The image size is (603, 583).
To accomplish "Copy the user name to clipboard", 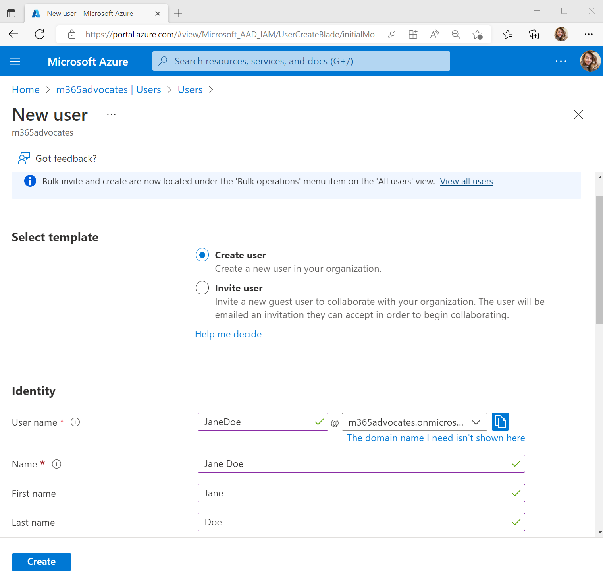I will (500, 422).
